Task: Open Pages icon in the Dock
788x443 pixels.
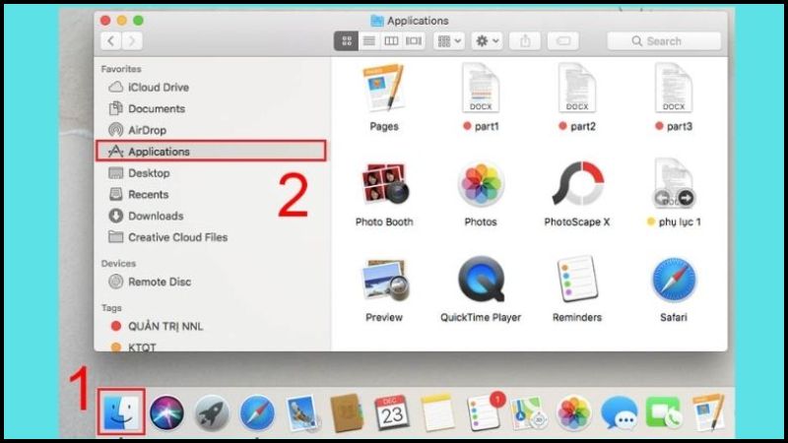Action: click(x=708, y=412)
